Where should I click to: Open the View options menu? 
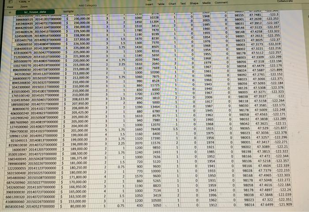point(10,4)
